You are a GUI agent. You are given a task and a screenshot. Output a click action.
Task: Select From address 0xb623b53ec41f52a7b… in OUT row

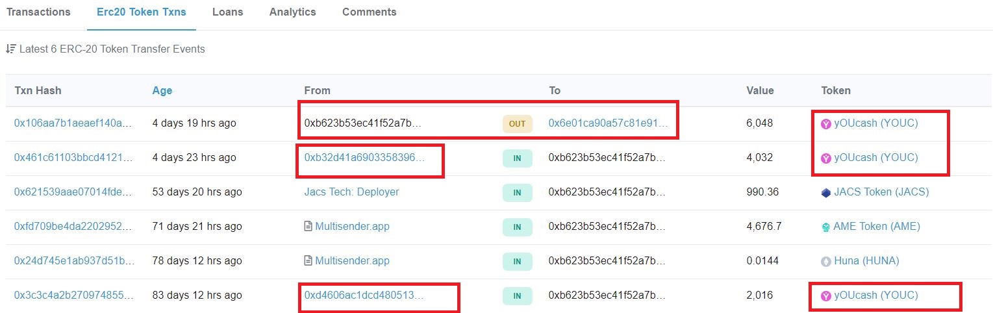pyautogui.click(x=364, y=123)
